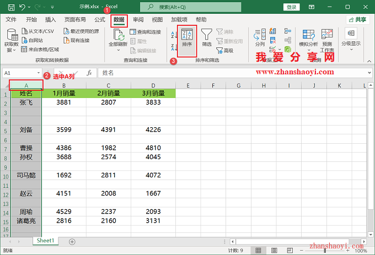Open the Formulas (公式) tab

point(100,20)
